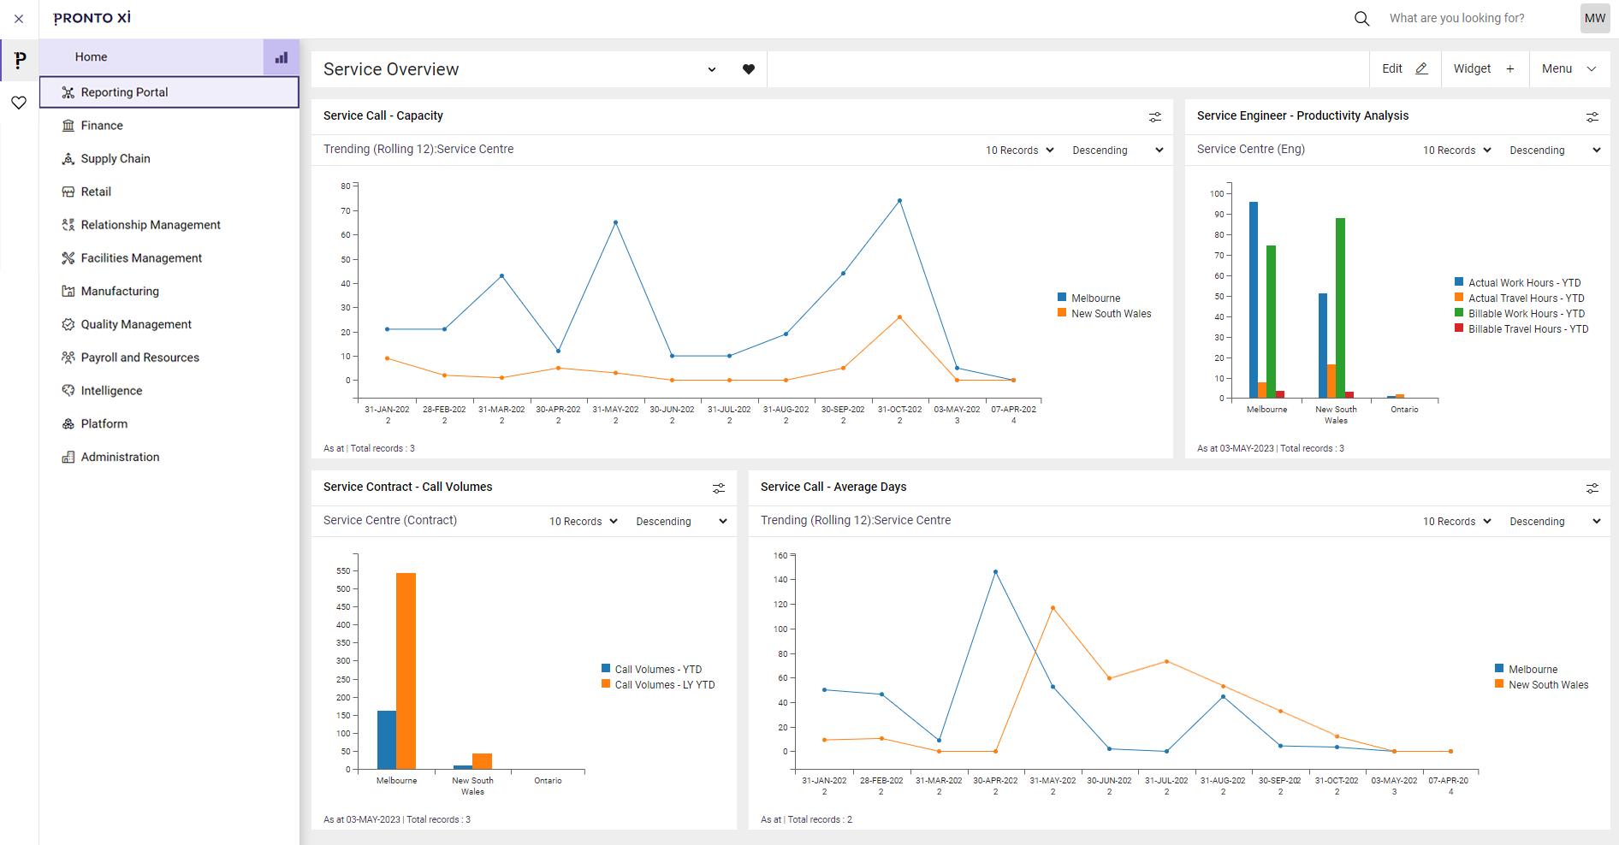Open Intelligence menu item
This screenshot has width=1619, height=845.
click(x=169, y=391)
